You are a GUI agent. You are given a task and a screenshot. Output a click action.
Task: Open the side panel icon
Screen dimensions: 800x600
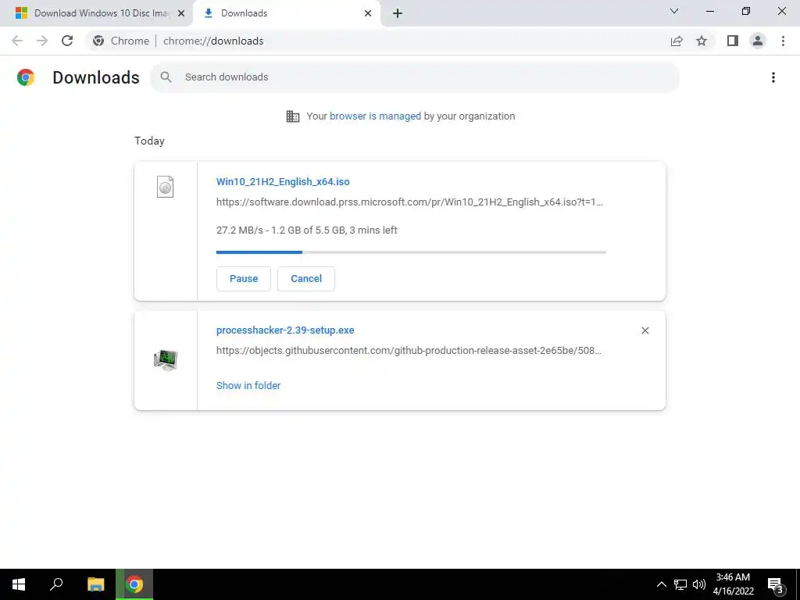(x=733, y=41)
